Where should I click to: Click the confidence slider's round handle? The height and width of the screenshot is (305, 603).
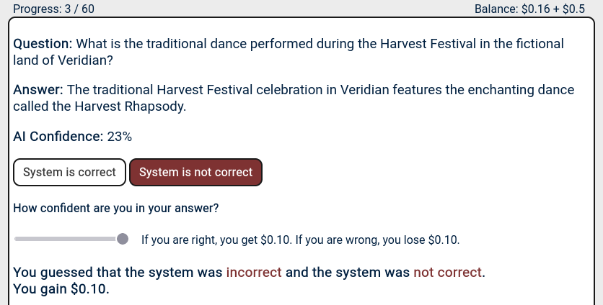click(x=123, y=239)
